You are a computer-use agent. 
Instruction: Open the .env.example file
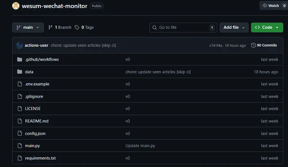point(37,84)
